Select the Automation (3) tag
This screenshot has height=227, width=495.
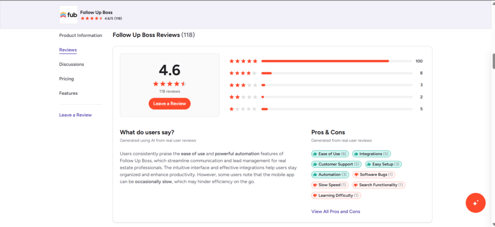(330, 174)
